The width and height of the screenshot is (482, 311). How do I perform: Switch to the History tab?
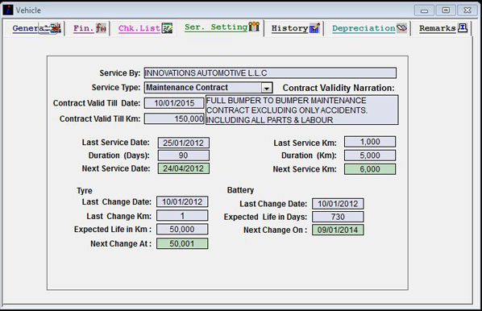[x=289, y=28]
